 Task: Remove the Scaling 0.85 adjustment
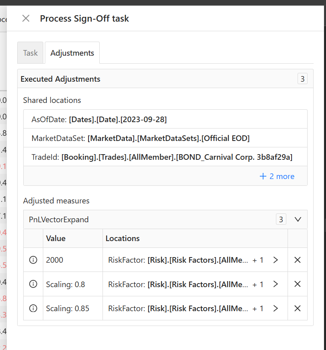(x=298, y=308)
